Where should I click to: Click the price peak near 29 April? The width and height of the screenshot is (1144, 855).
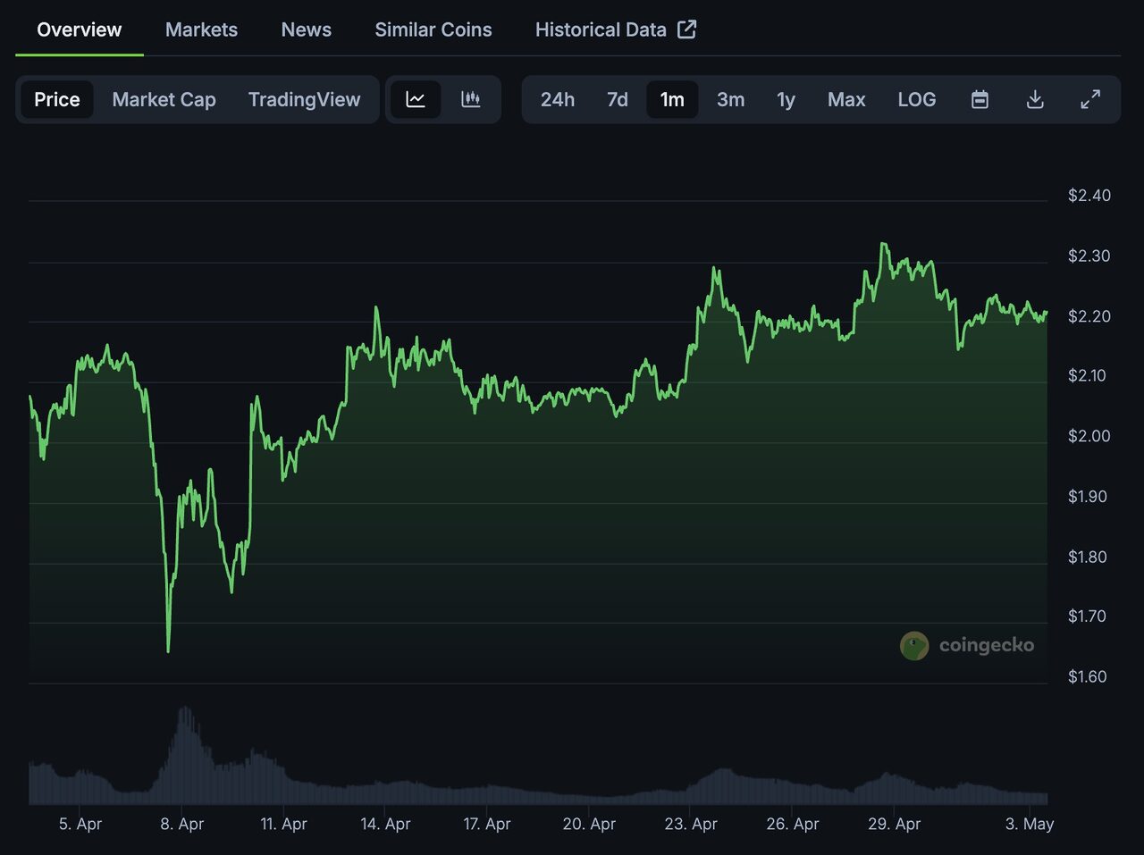(883, 244)
